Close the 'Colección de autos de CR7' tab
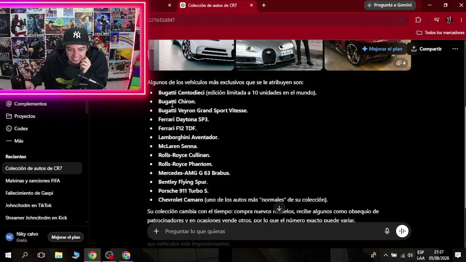 pyautogui.click(x=251, y=5)
